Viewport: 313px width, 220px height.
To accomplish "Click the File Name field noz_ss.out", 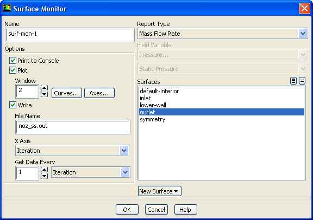I will [73, 127].
